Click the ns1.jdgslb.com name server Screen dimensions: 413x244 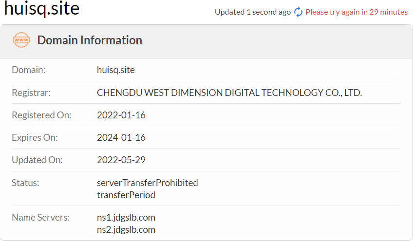point(126,217)
